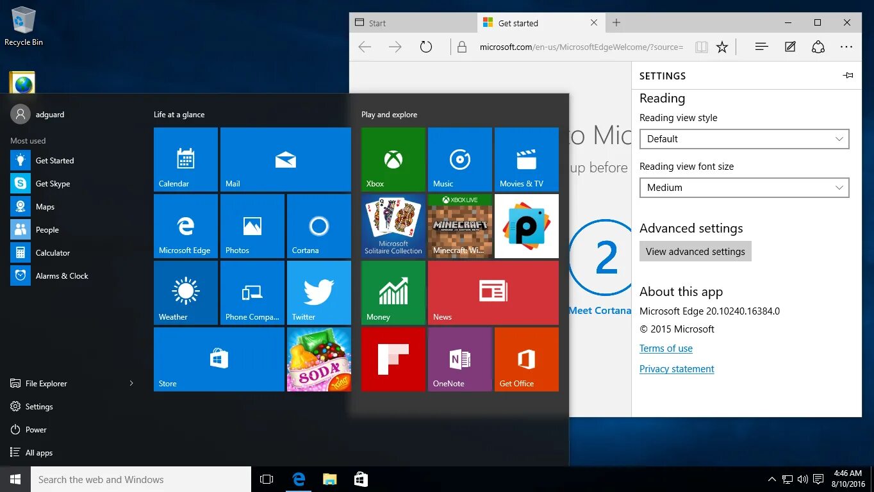Click the adguard user account
Screen dimensions: 874x492
(38, 115)
